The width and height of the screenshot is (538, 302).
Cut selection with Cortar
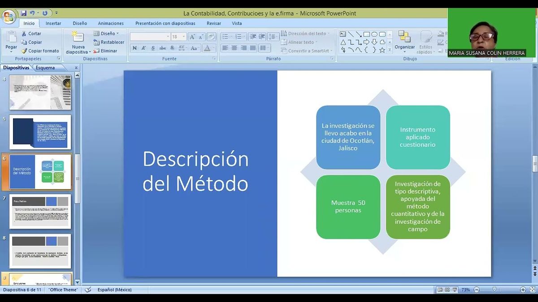31,34
